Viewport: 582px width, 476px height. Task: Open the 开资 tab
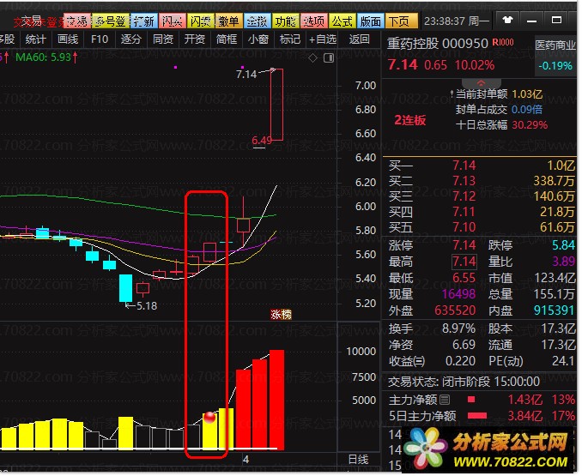(x=195, y=39)
